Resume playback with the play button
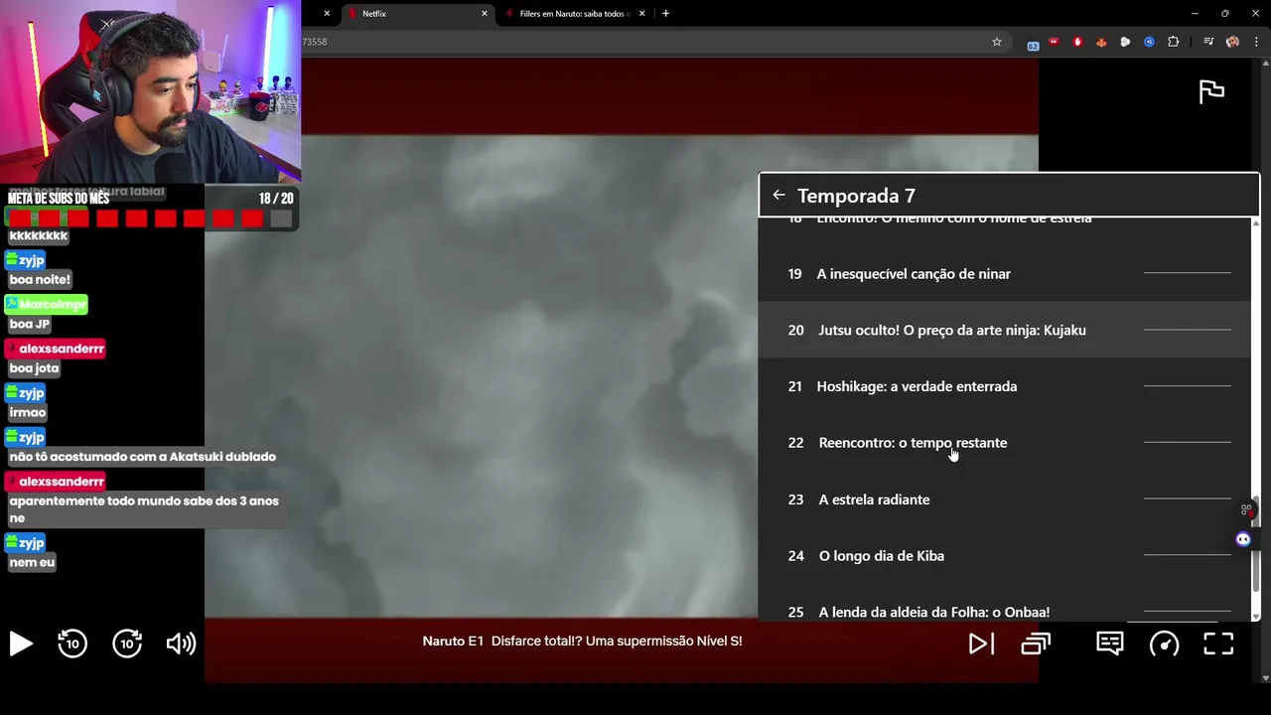This screenshot has width=1271, height=715. point(20,643)
